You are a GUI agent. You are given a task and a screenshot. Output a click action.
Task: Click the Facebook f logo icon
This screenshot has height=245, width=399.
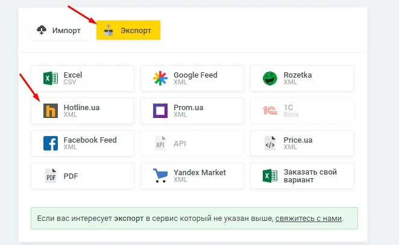(x=51, y=143)
